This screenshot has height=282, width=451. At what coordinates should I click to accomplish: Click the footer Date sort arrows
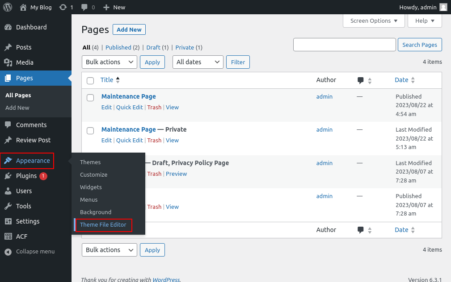413,230
